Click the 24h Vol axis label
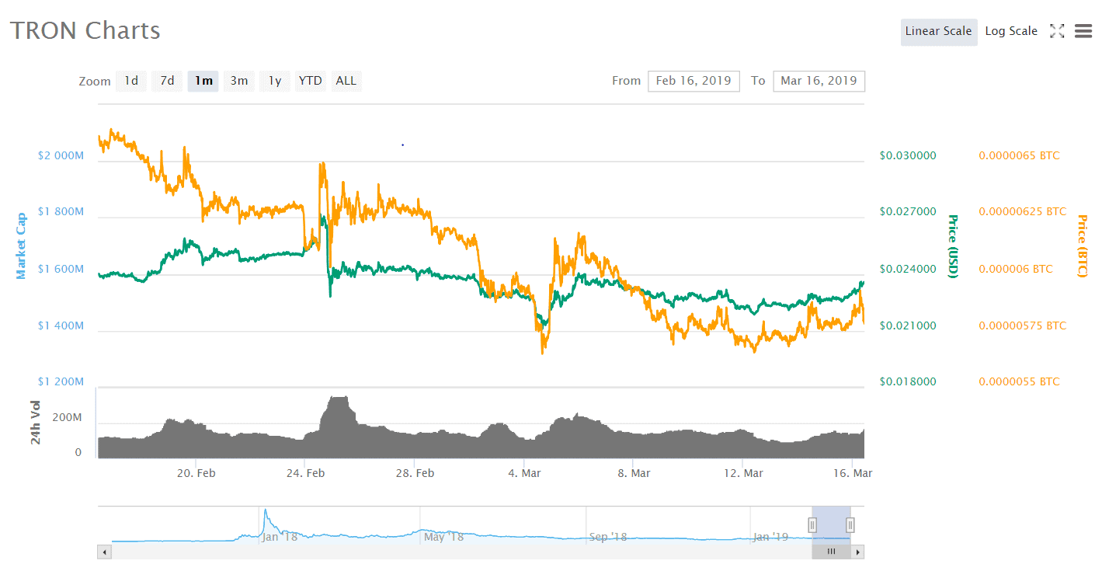The width and height of the screenshot is (1102, 564). (x=36, y=424)
